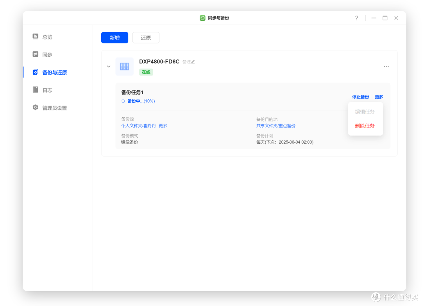422x306 pixels.
Task: Click the 管理员设置 gear icon
Action: [35, 108]
